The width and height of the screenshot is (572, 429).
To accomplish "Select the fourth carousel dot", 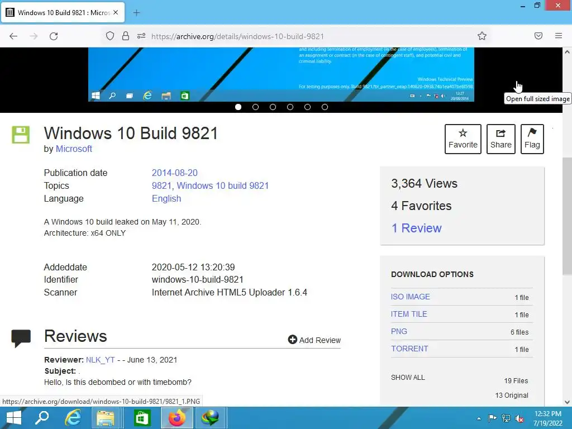I will 290,107.
